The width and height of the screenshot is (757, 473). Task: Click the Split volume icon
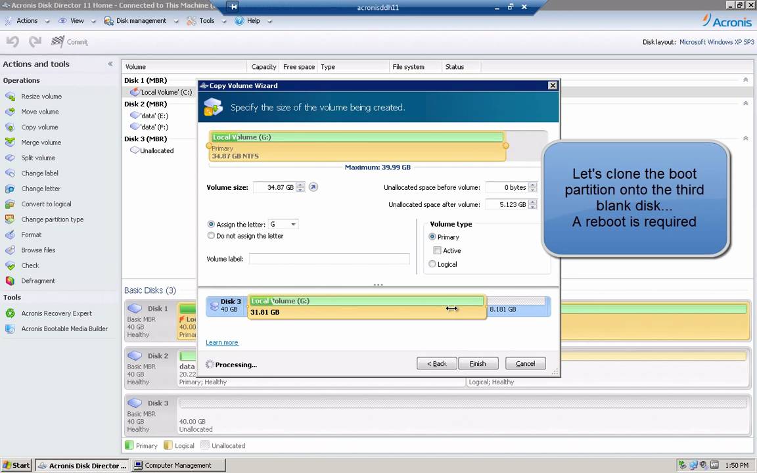tap(10, 158)
